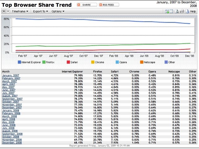Click the Internet Explorer blue legend swatch

coord(19,62)
